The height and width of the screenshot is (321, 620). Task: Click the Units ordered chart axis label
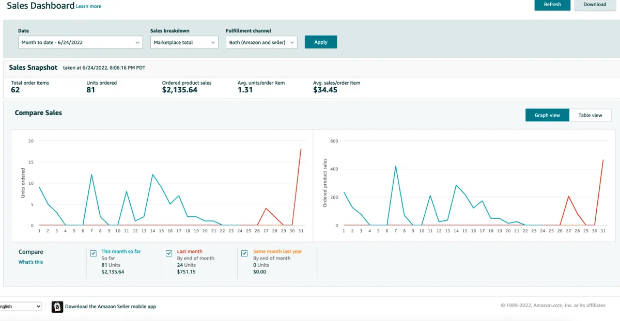pyautogui.click(x=23, y=183)
